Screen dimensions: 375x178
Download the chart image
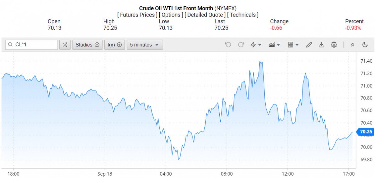coord(321,45)
